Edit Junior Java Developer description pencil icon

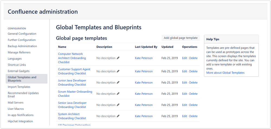tap(118, 83)
